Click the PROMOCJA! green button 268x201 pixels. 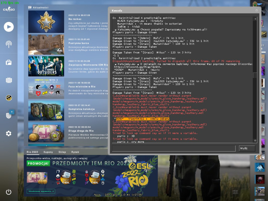[x=38, y=163]
